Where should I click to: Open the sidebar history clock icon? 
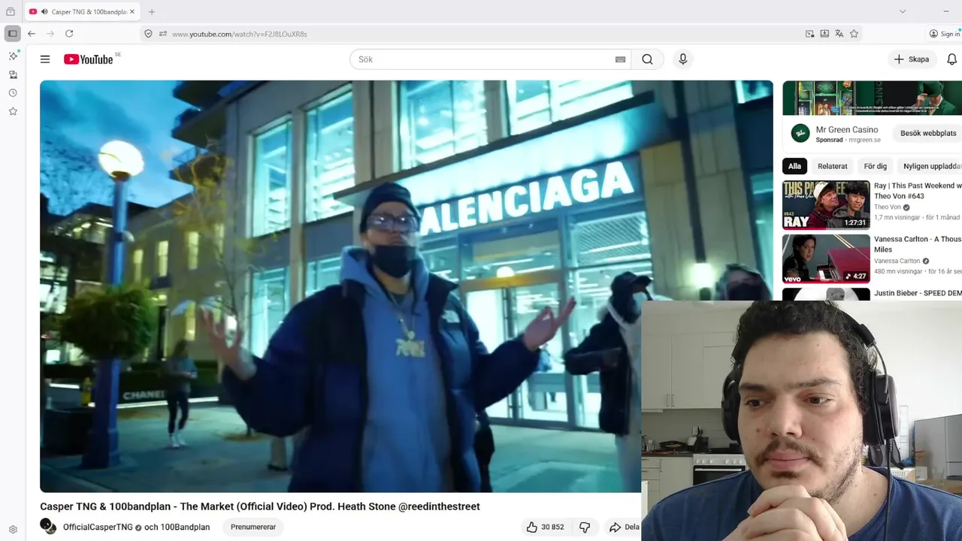13,93
